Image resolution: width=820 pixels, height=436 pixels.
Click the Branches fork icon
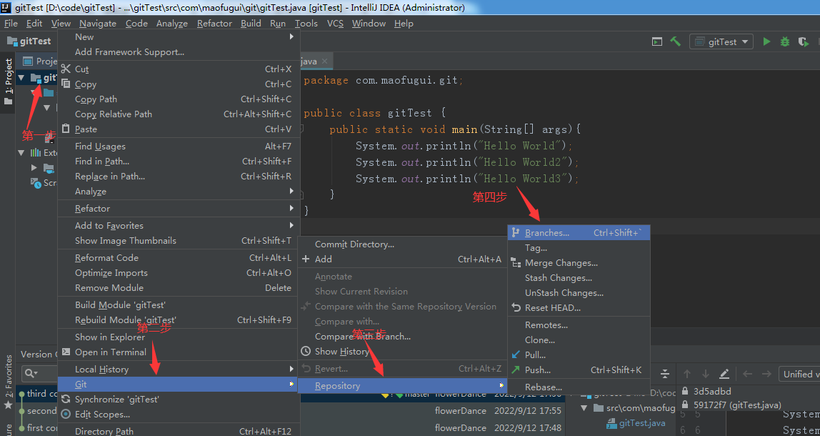(516, 233)
